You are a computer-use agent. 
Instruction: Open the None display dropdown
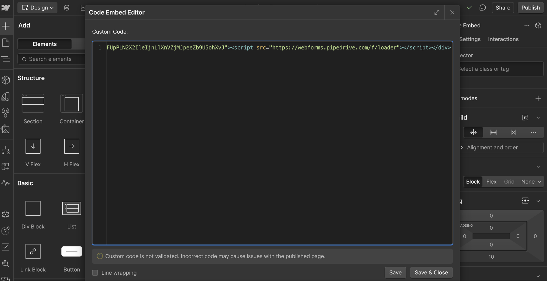pos(531,182)
